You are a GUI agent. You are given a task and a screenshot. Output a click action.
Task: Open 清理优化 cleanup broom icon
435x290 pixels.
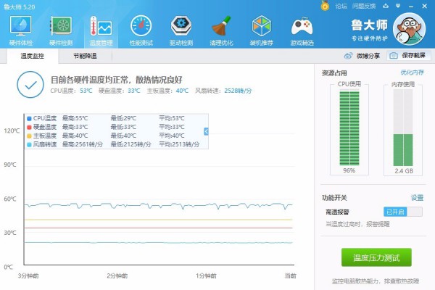coord(221,30)
